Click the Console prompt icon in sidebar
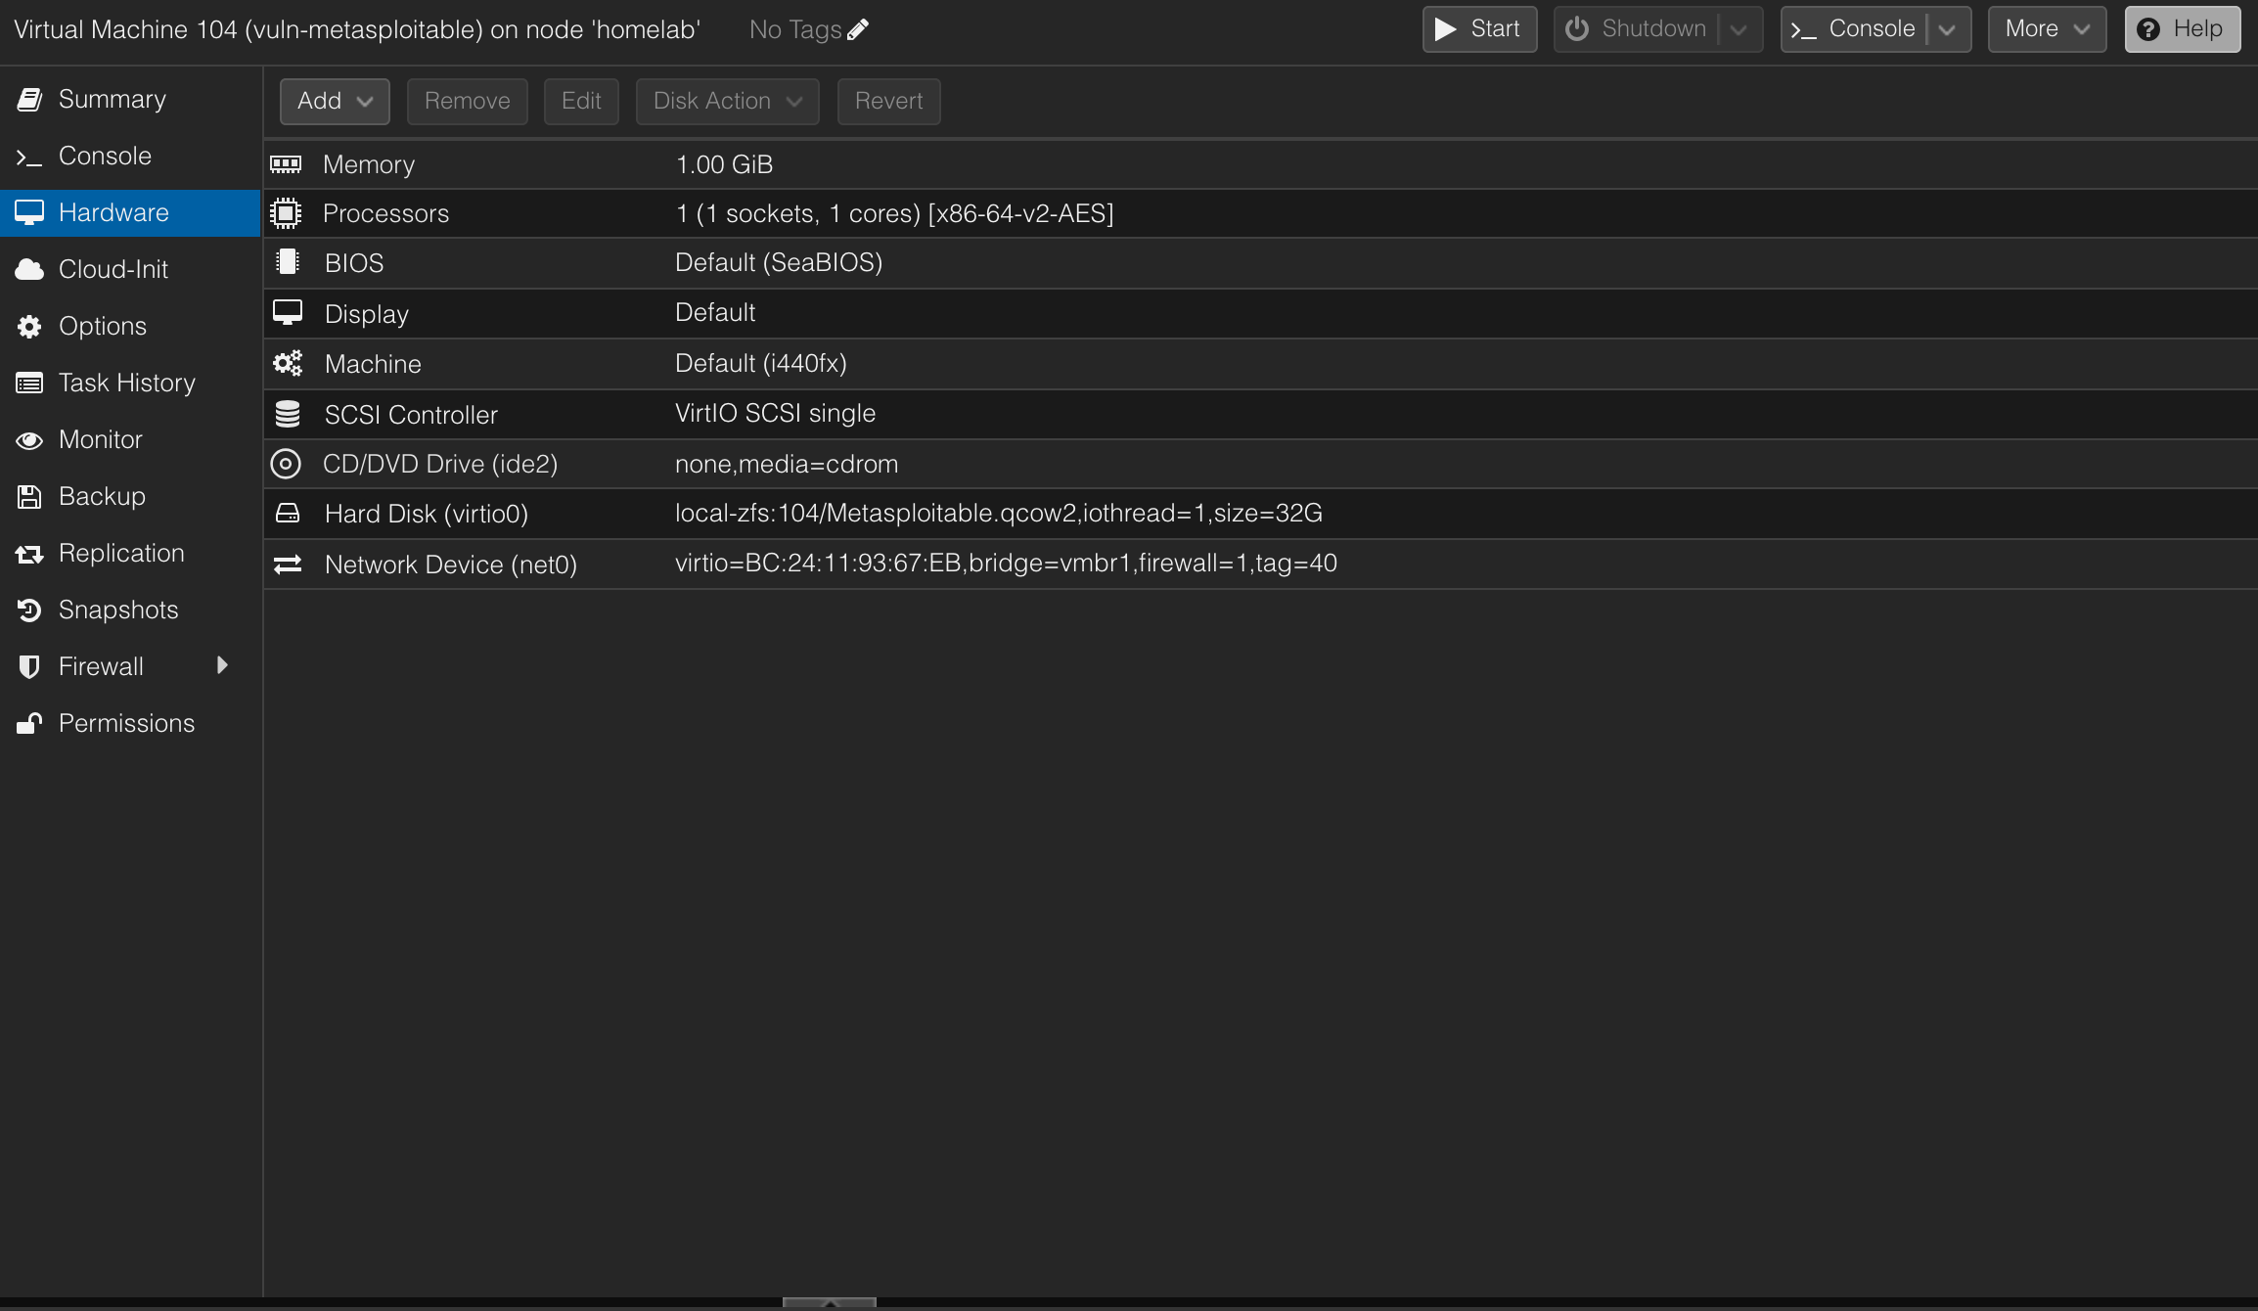 (29, 157)
